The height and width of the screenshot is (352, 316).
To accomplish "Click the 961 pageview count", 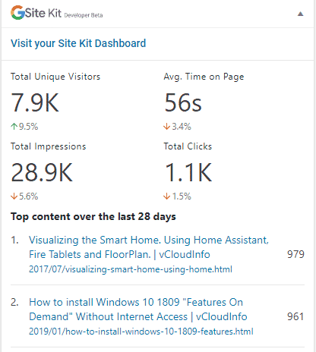I will click(x=295, y=316).
